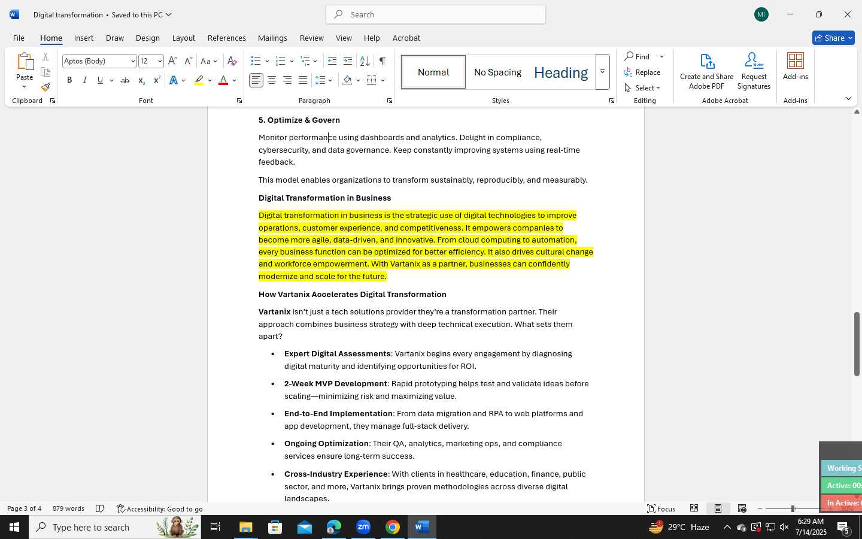Click the Replace button

[x=642, y=72]
